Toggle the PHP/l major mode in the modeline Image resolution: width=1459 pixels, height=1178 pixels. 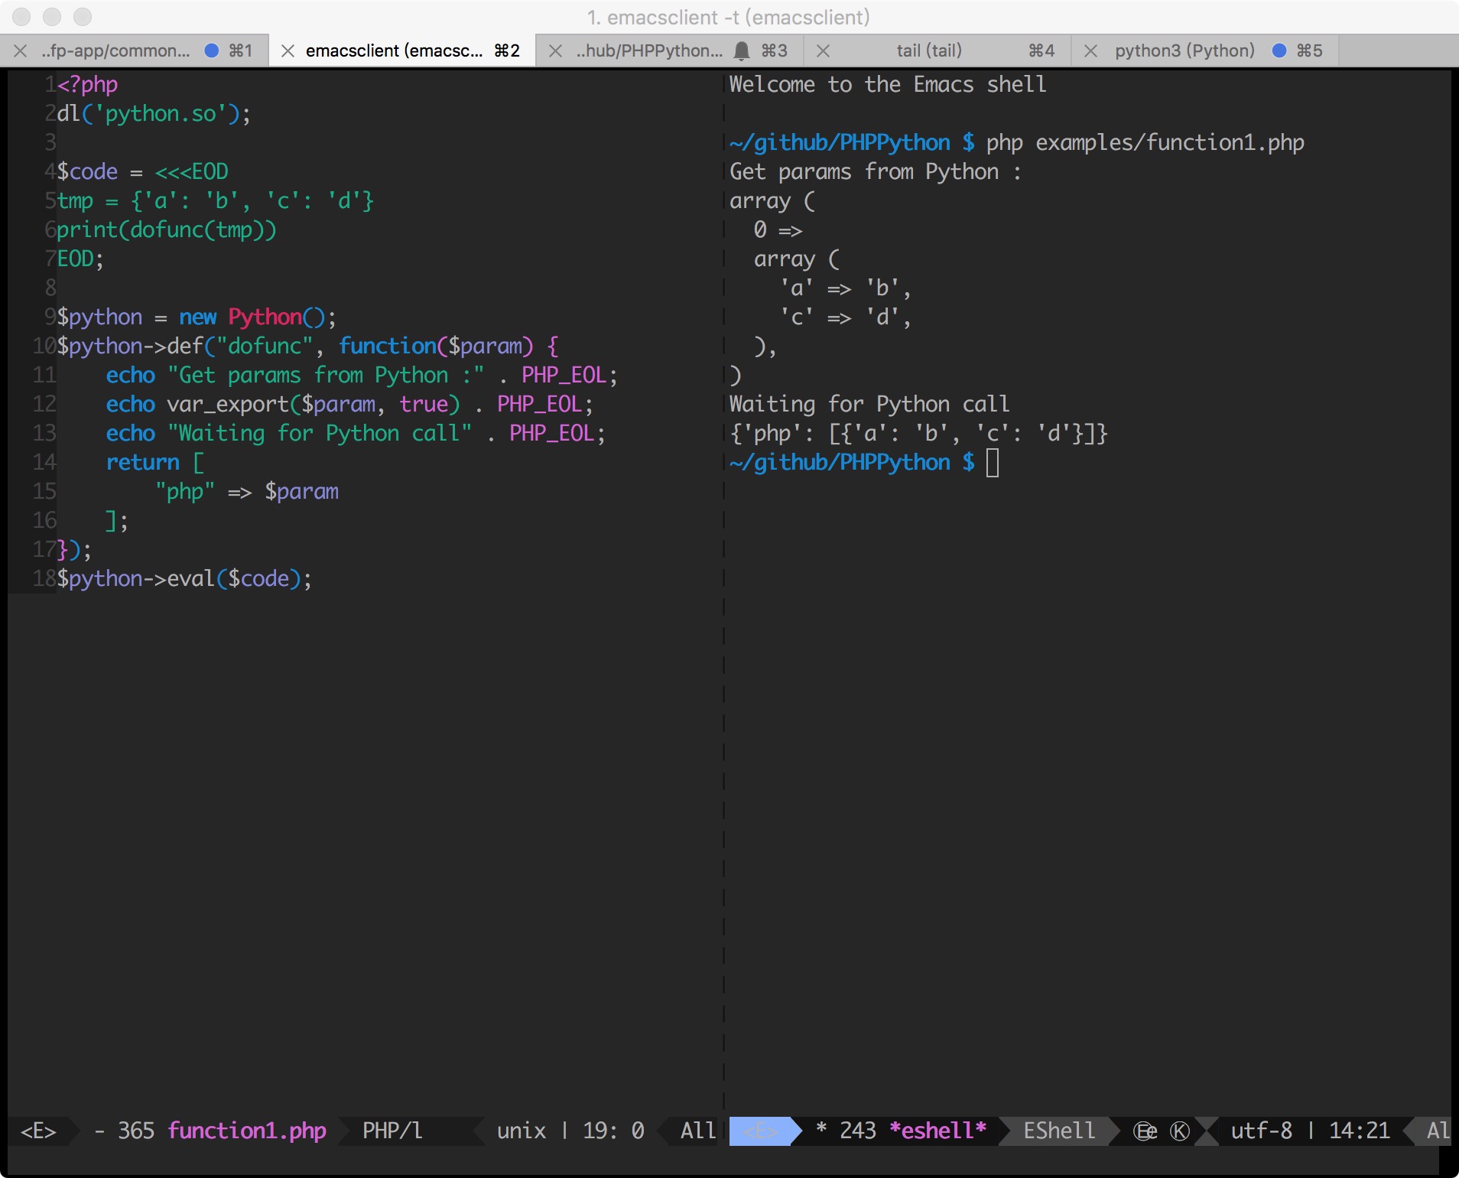point(392,1131)
